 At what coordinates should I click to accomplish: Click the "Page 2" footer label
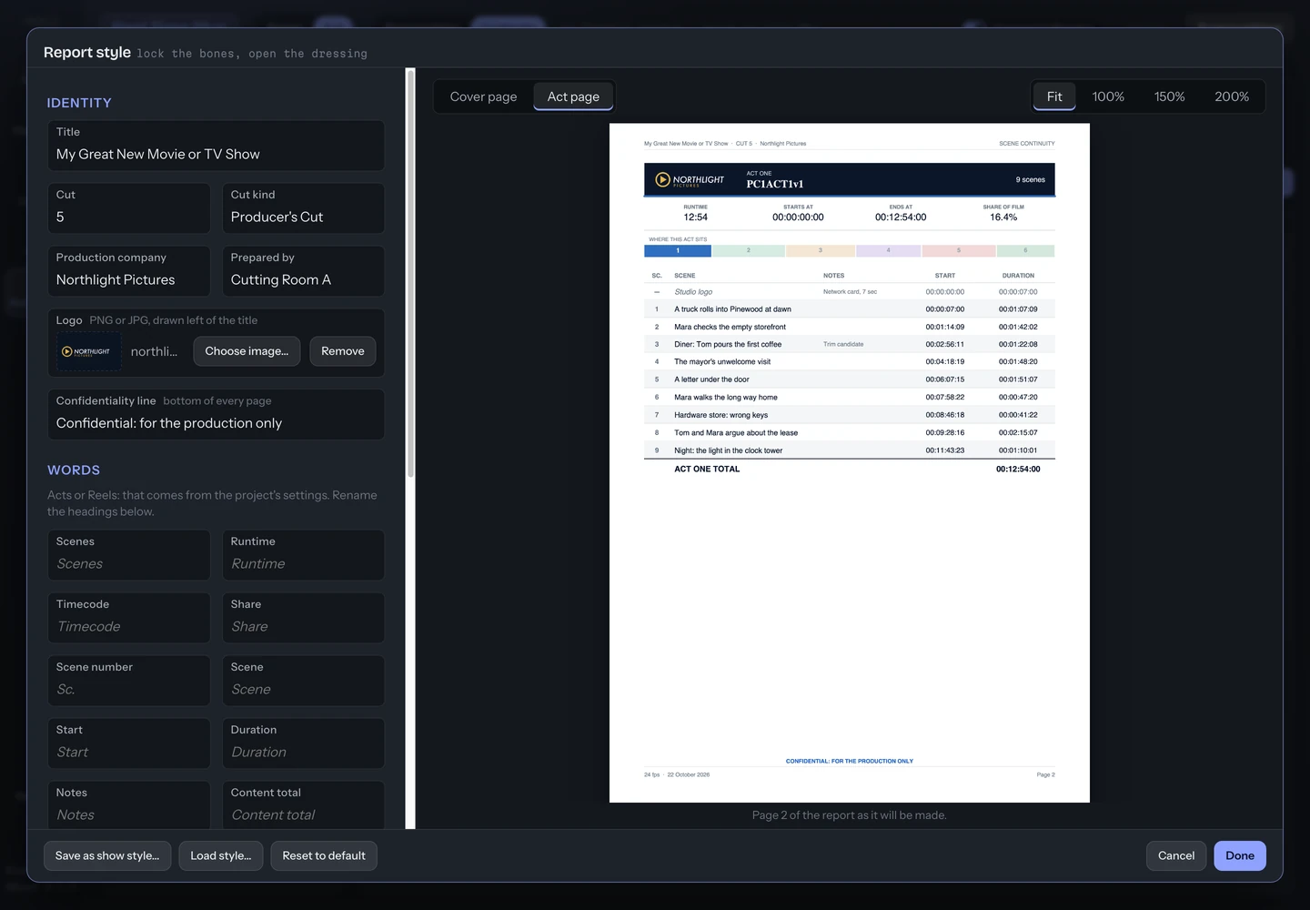pos(1046,774)
